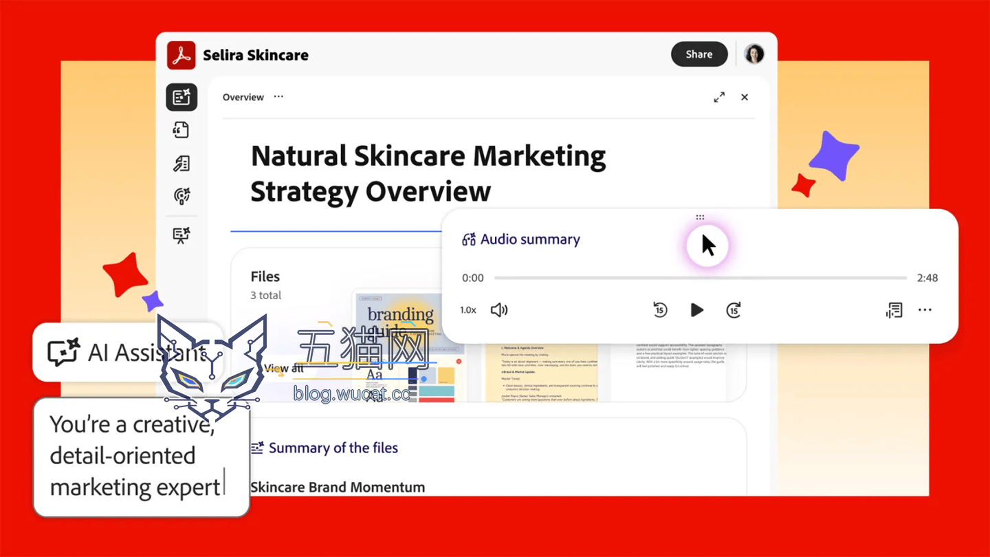Click the 3 total files count
This screenshot has width=990, height=557.
click(x=265, y=295)
